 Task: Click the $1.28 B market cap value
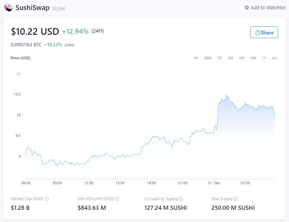pos(20,208)
